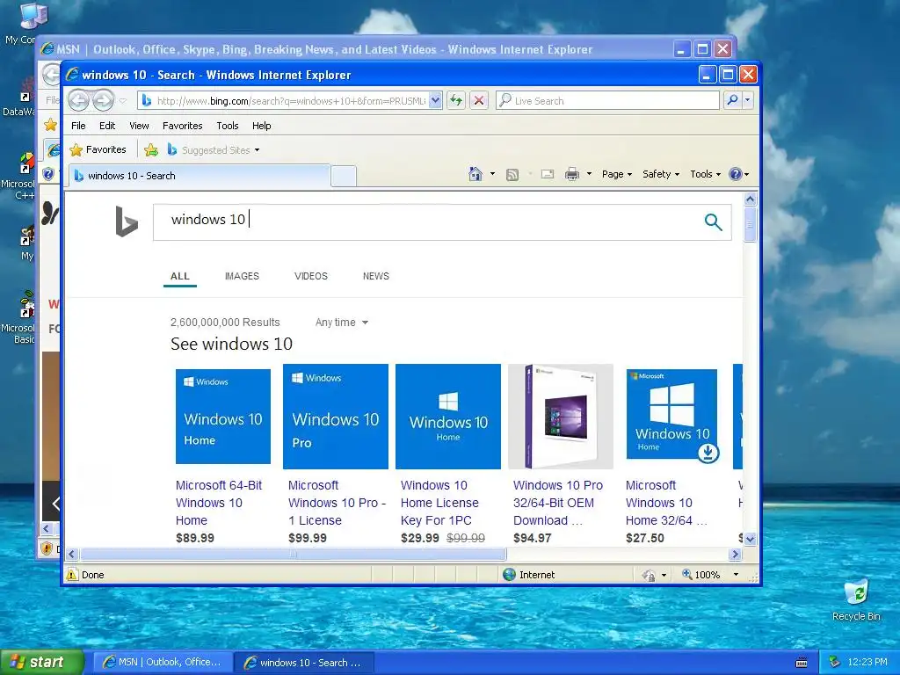Click the Add to Favorites Bar icon
The height and width of the screenshot is (675, 900).
pyautogui.click(x=151, y=149)
